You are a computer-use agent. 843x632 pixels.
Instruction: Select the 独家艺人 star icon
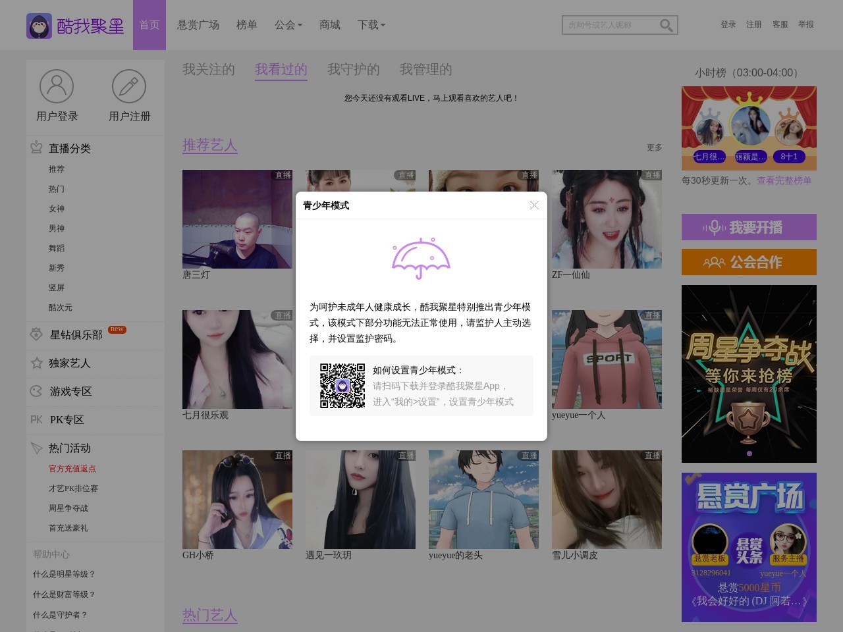coord(36,363)
